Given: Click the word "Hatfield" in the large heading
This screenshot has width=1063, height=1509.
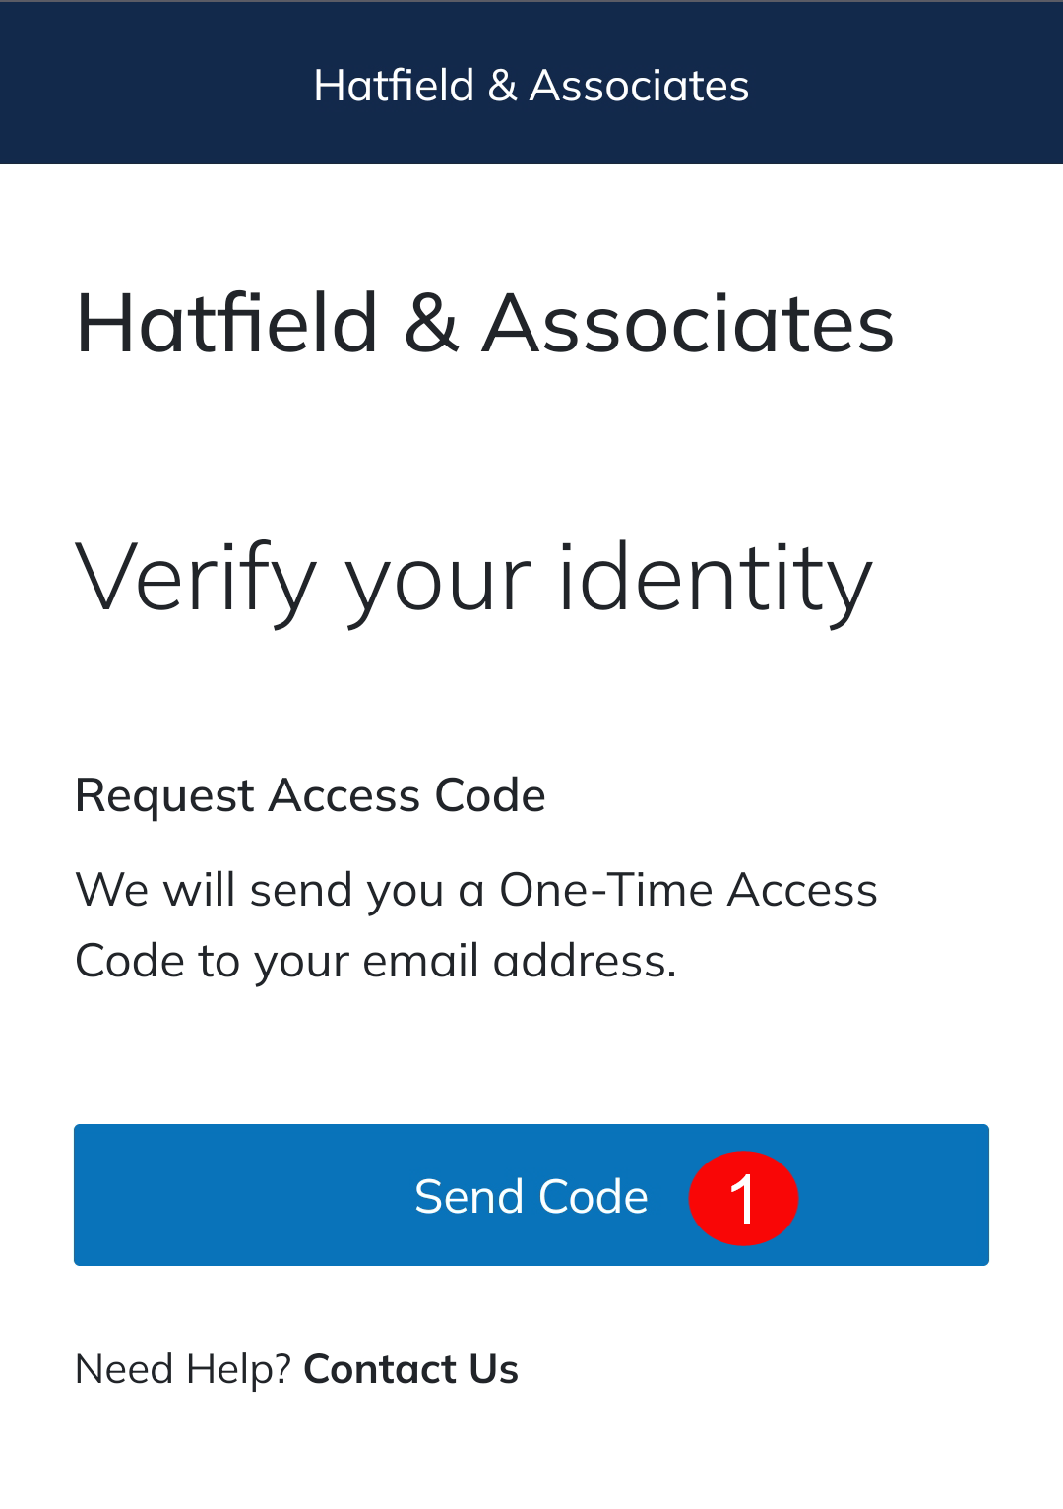Looking at the screenshot, I should (227, 323).
